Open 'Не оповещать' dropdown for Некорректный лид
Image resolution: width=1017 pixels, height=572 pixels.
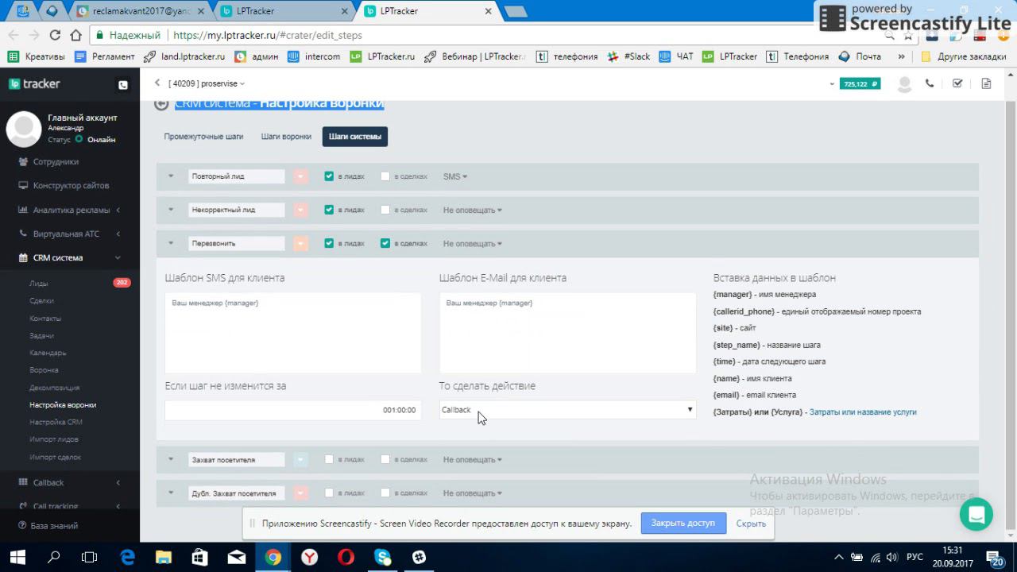[x=473, y=210]
